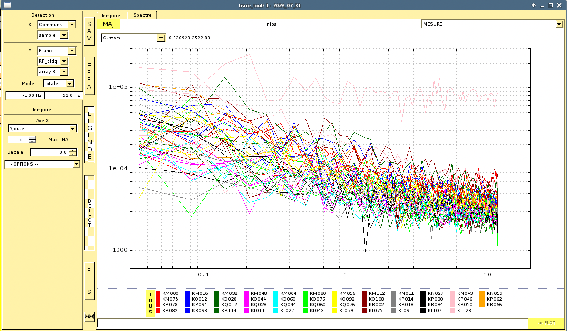This screenshot has height=331, width=567.
Task: Open the MESURE dropdown
Action: coord(492,24)
